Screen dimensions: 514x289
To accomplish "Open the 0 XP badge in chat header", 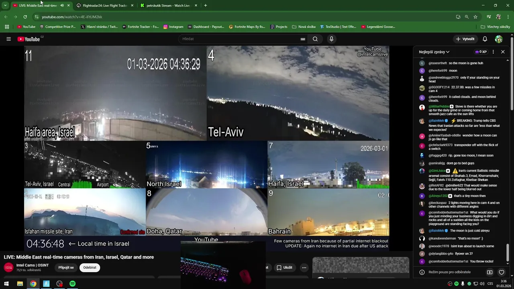I will [481, 52].
